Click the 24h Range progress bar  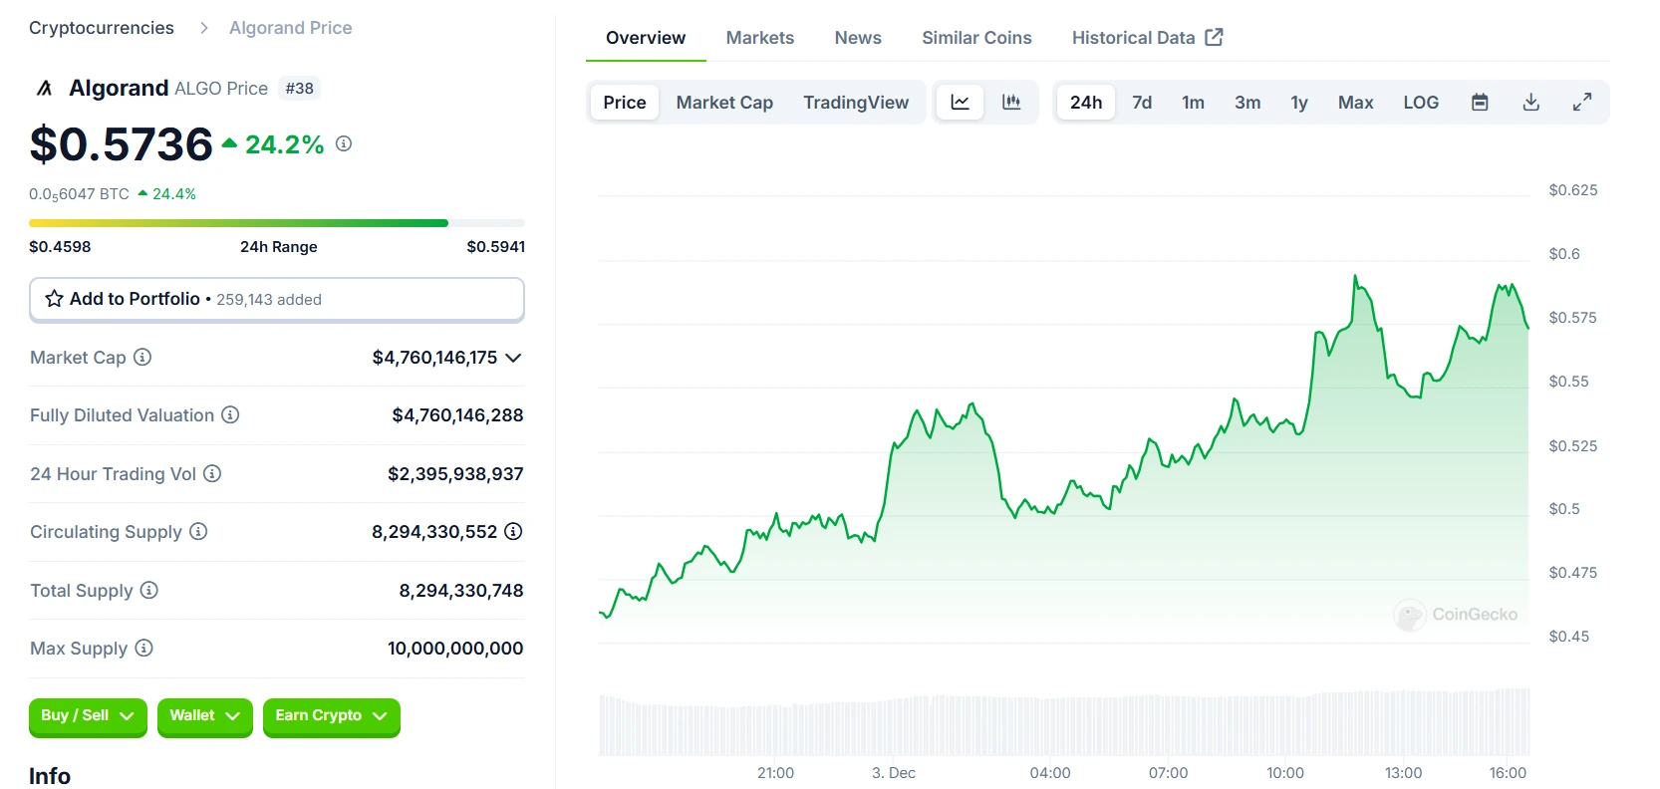coord(277,223)
